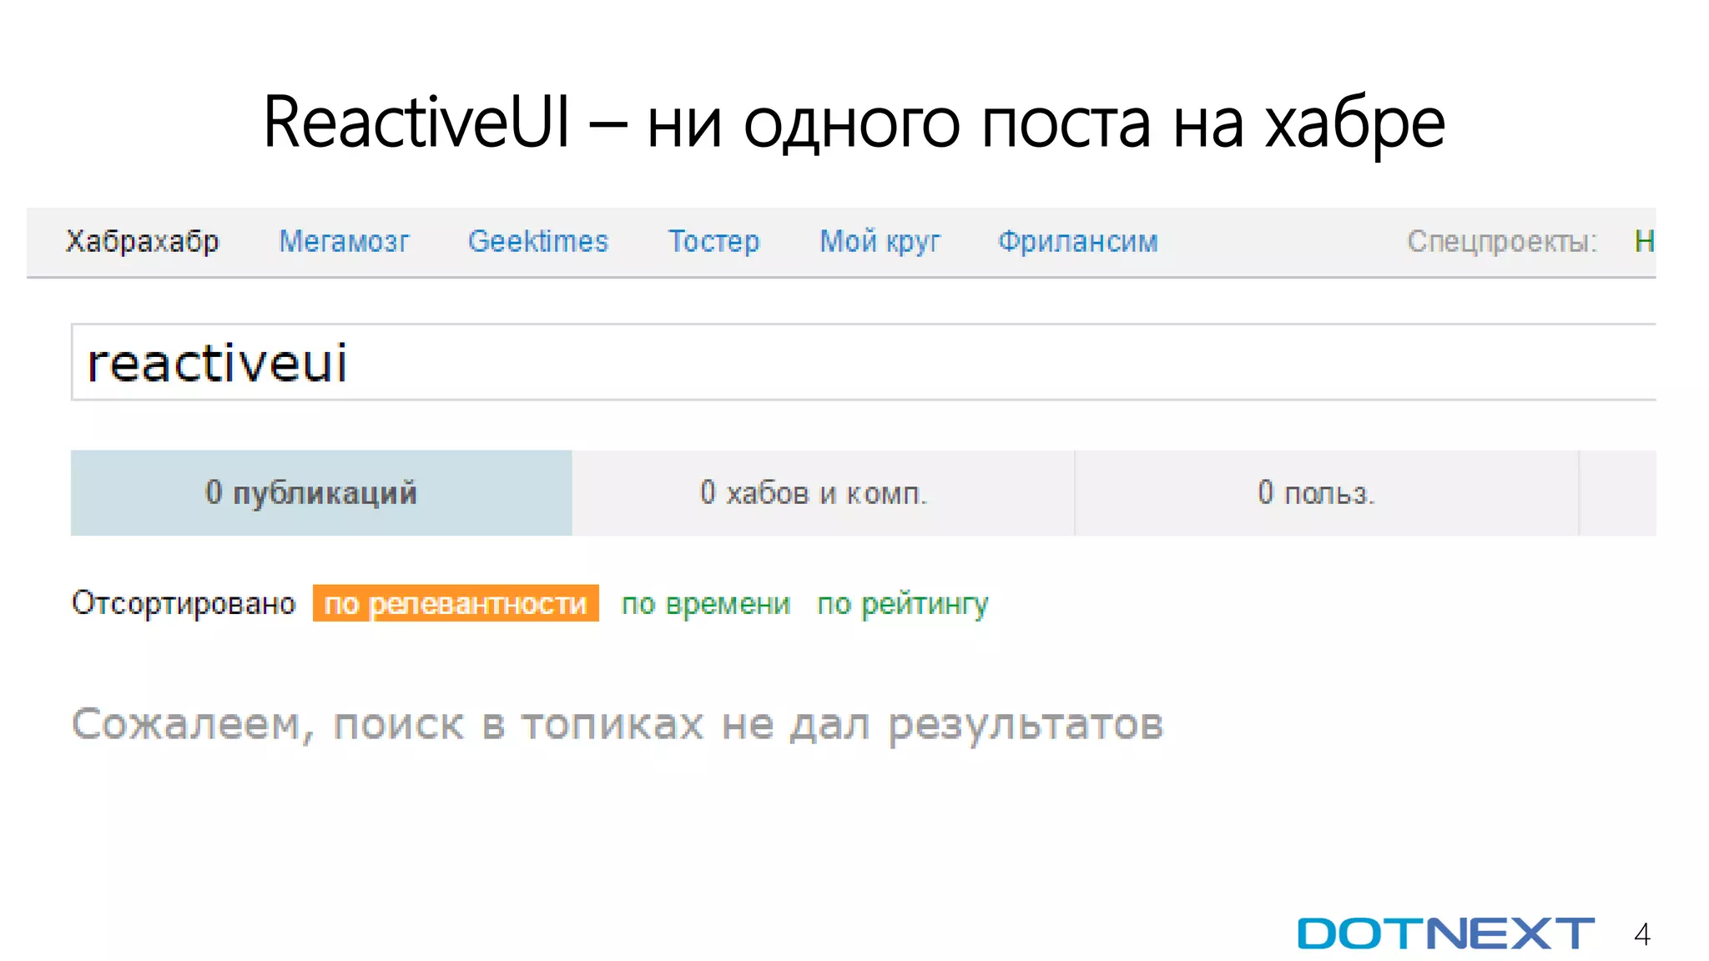Switch to the 0 польз. tab

[x=1327, y=493]
